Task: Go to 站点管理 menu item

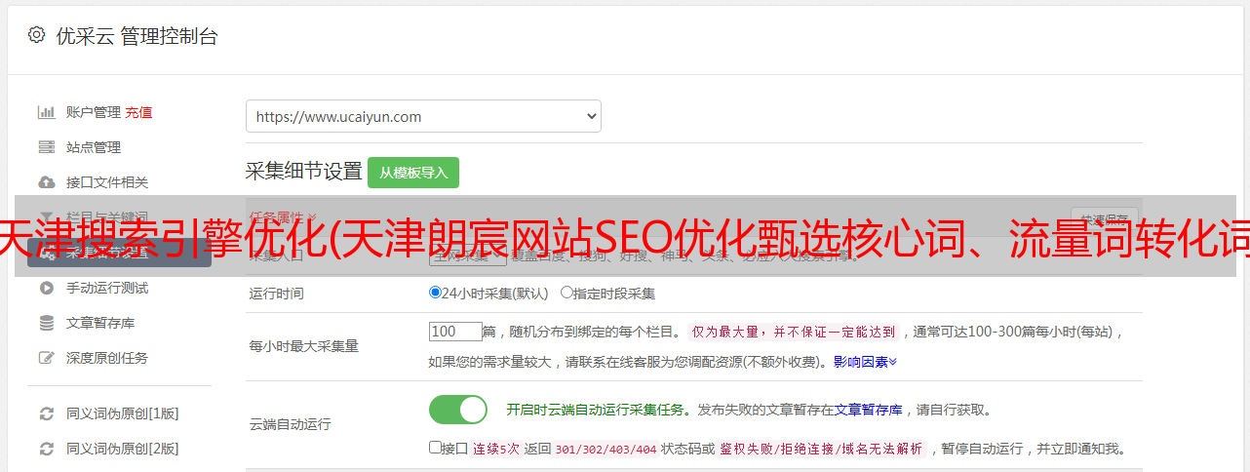Action: click(94, 147)
